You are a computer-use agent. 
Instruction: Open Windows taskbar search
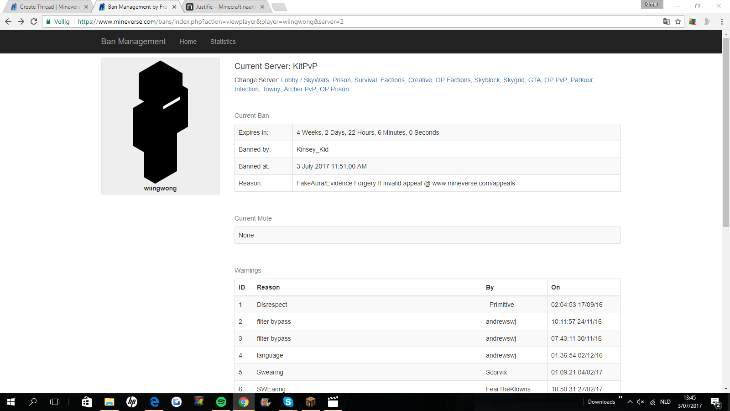tap(33, 402)
